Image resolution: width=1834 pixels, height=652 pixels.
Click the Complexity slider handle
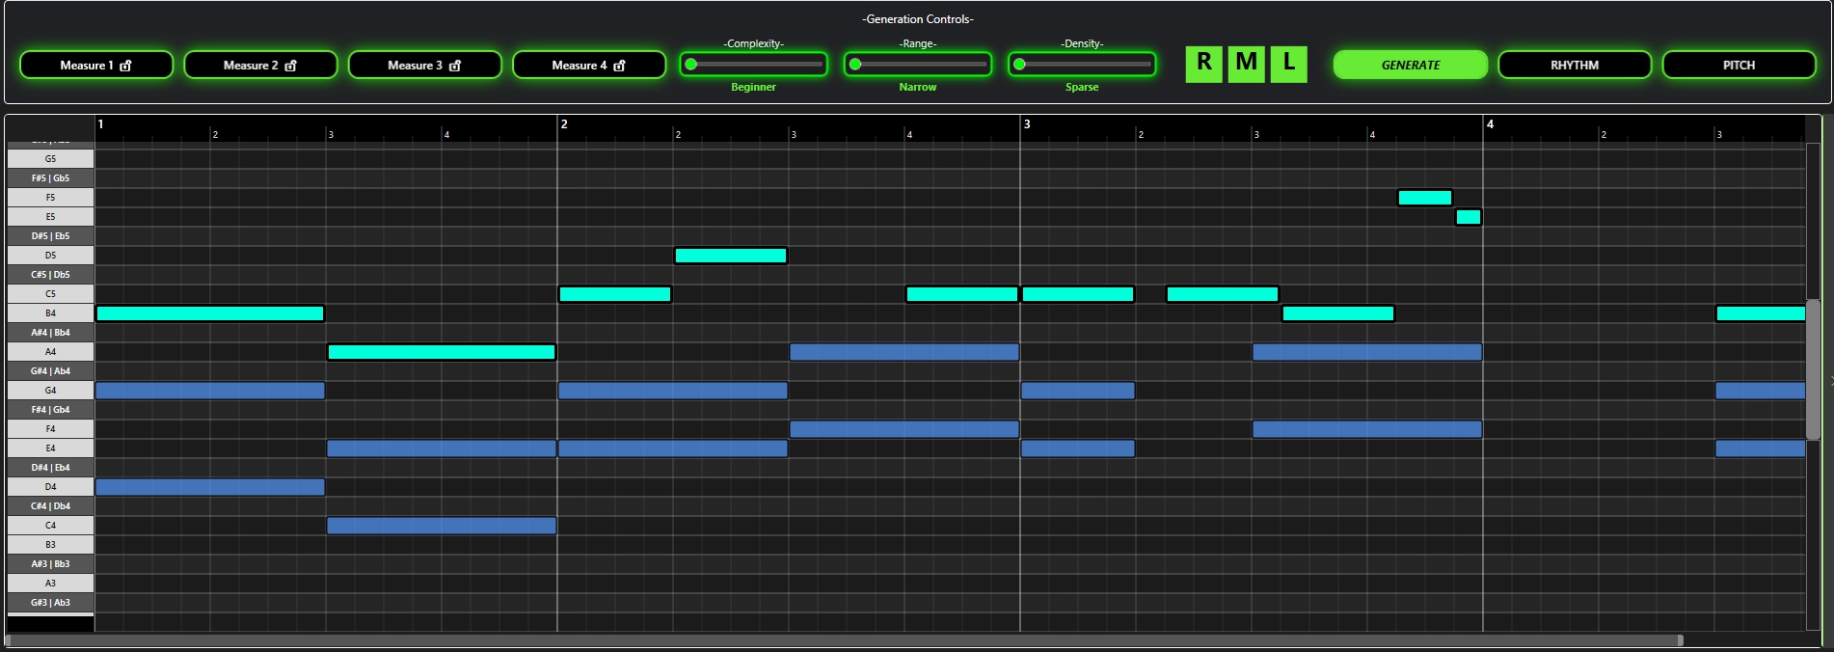690,65
